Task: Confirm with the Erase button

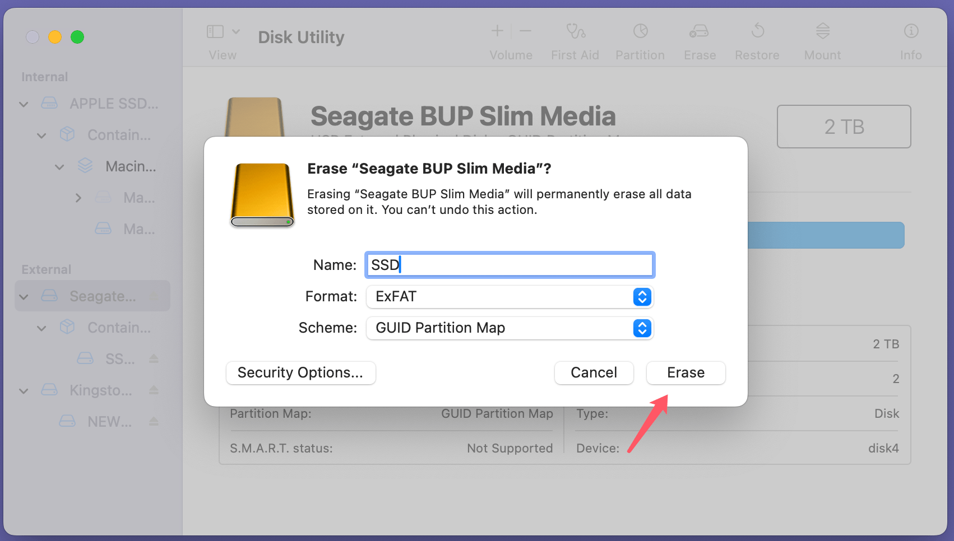Action: (x=686, y=372)
